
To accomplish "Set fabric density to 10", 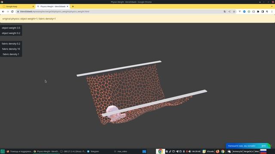I will coord(11,49).
